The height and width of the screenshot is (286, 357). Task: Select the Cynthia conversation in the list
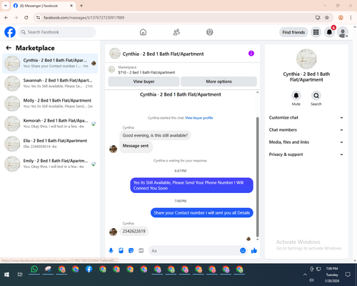coord(50,63)
